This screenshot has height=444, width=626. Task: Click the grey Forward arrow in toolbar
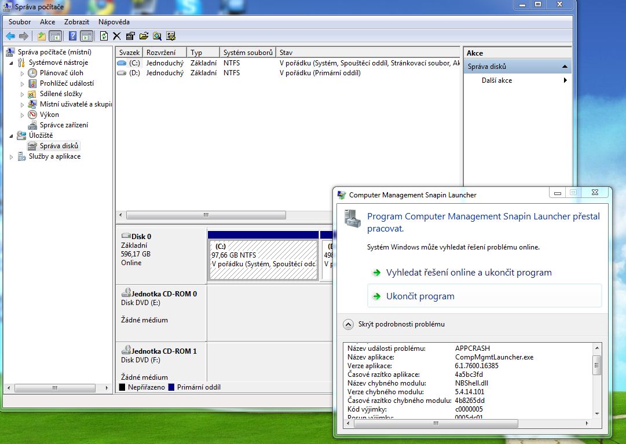pyautogui.click(x=24, y=36)
